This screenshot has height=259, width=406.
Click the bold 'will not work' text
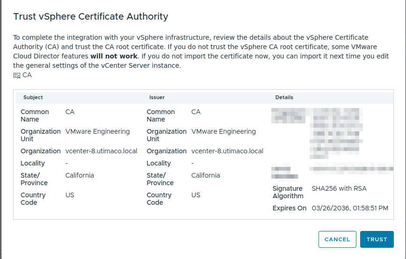click(x=114, y=56)
